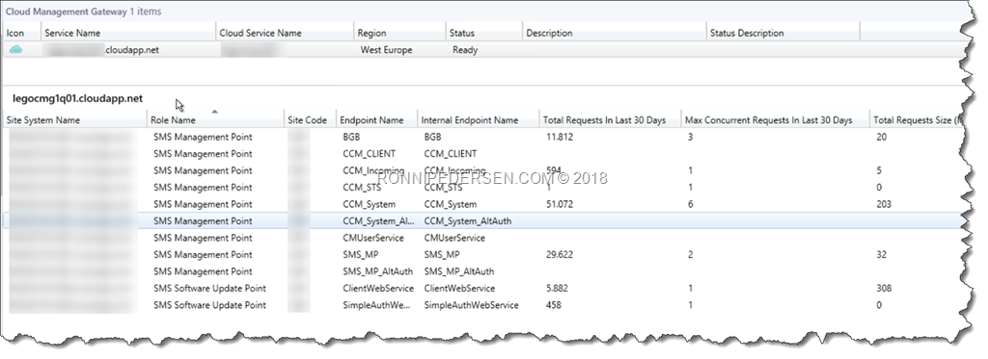Image resolution: width=988 pixels, height=359 pixels.
Task: Click the 203 requests size value
Action: pos(884,204)
